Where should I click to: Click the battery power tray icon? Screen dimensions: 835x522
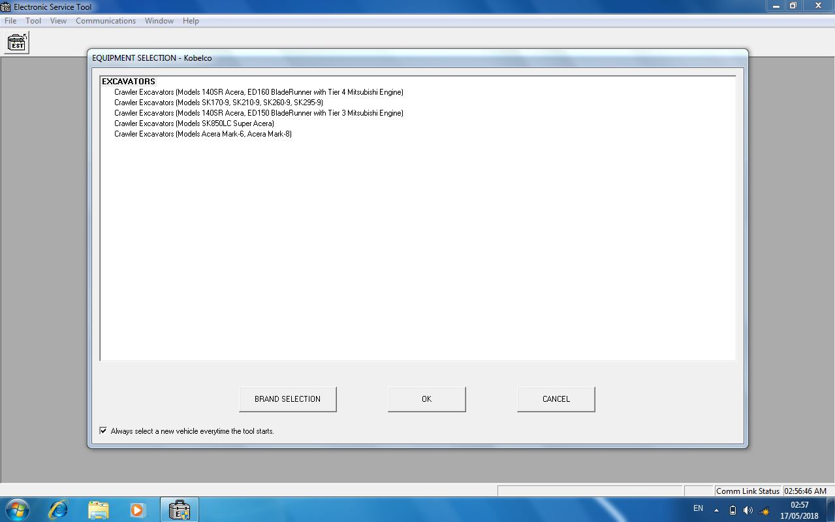coord(733,510)
